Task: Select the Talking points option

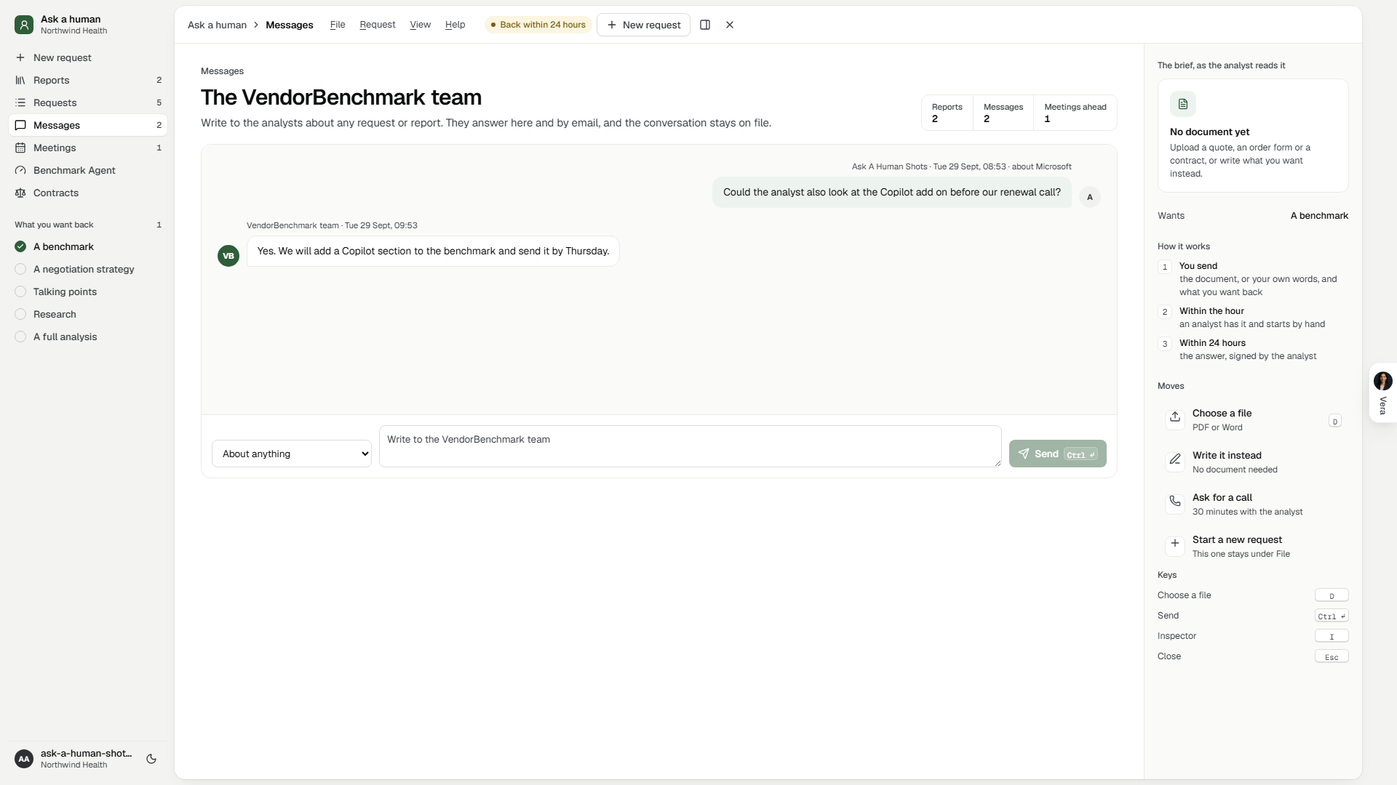Action: [88, 291]
